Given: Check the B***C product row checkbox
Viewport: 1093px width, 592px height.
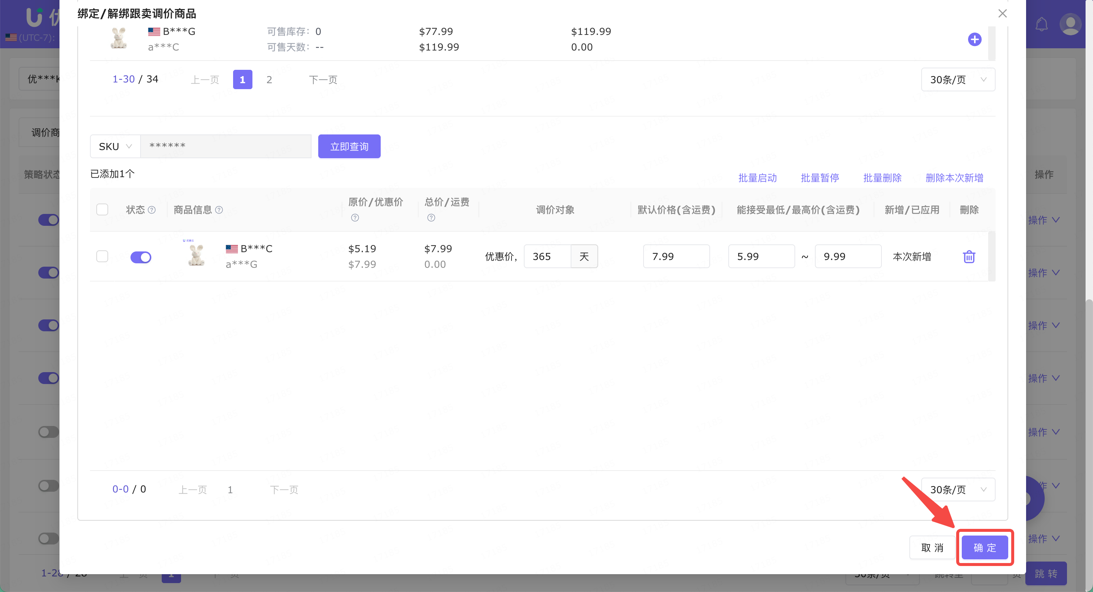Looking at the screenshot, I should pos(102,256).
